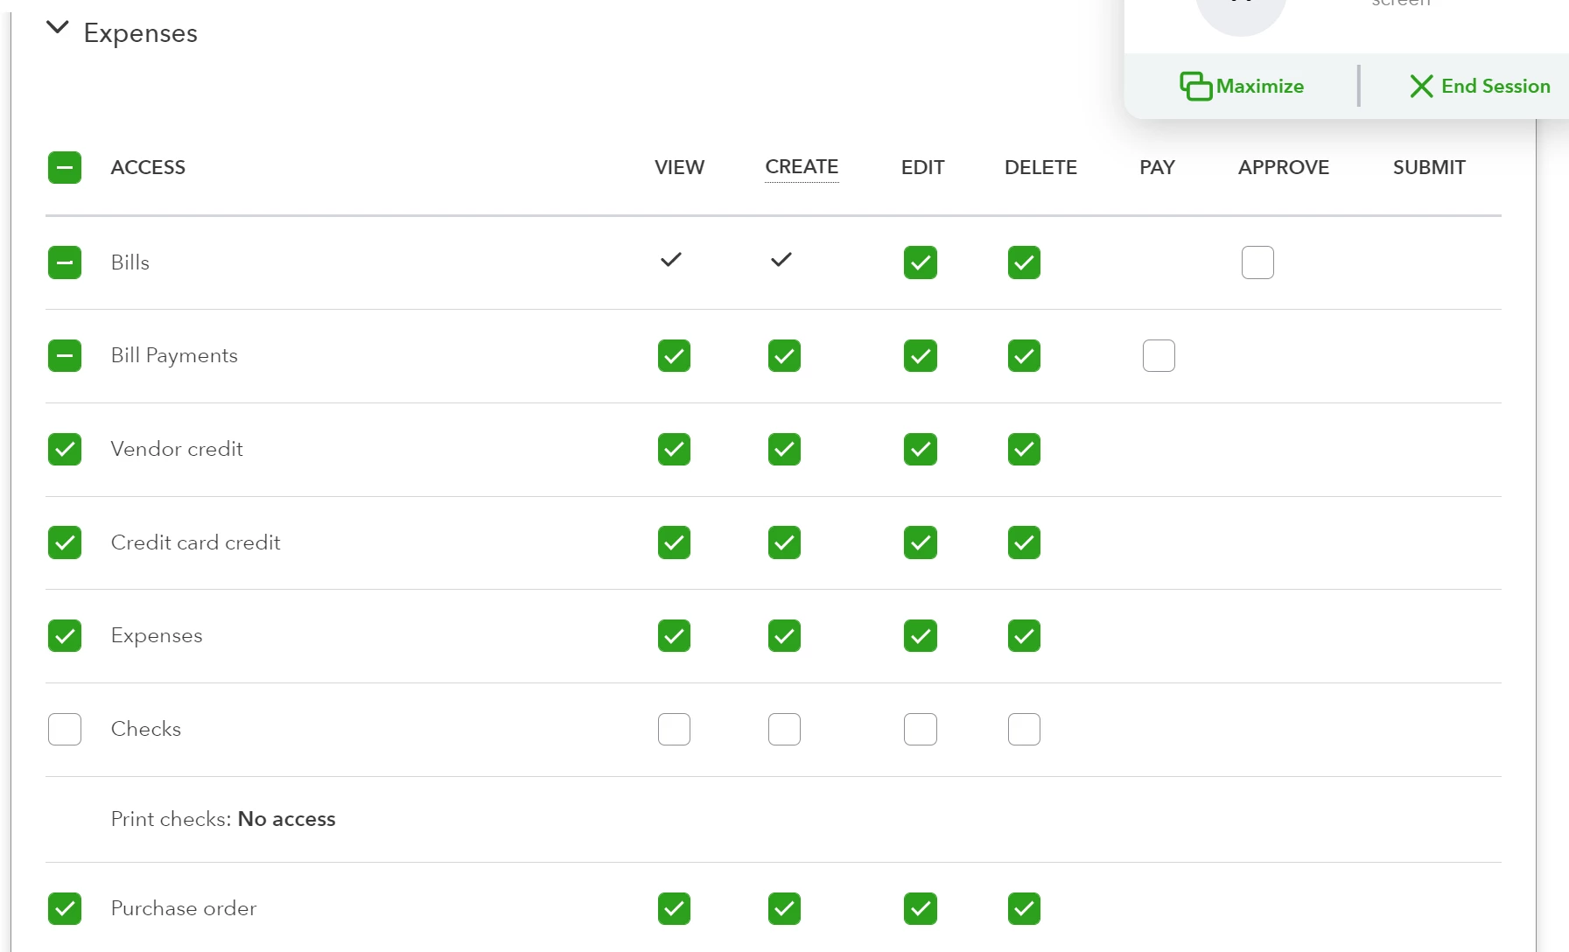Toggle the ACCESS select-all checkbox
The height and width of the screenshot is (952, 1569).
(65, 167)
